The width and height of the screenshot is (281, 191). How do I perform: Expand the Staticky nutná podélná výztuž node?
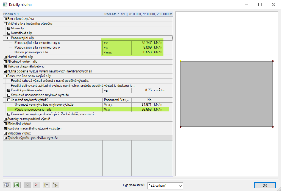[5, 119]
